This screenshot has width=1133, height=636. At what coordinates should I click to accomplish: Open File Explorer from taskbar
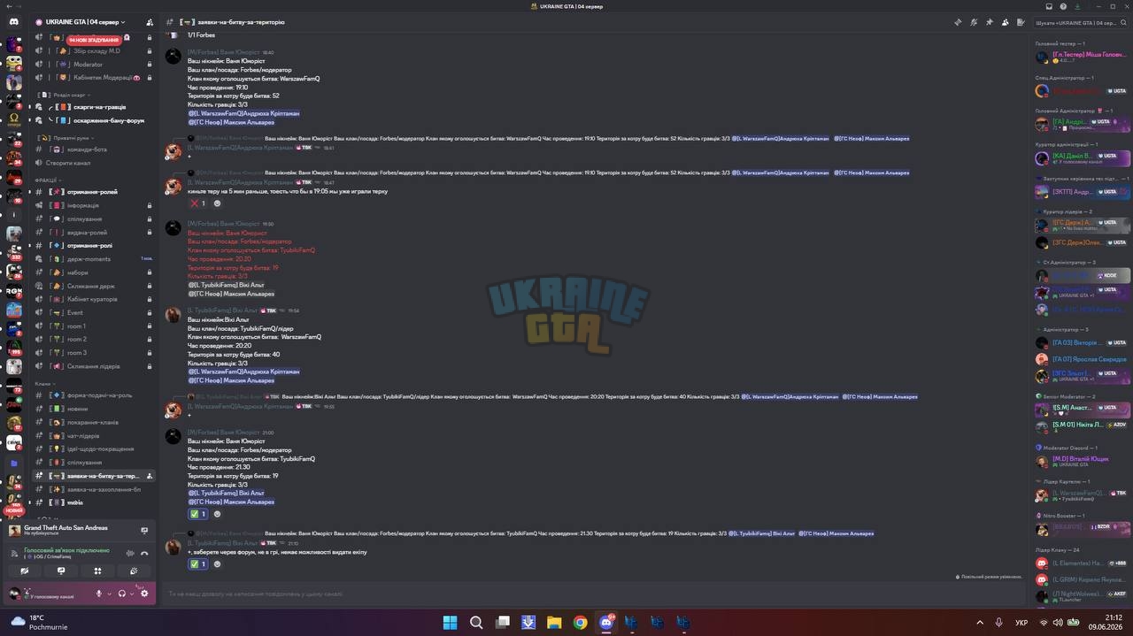554,622
